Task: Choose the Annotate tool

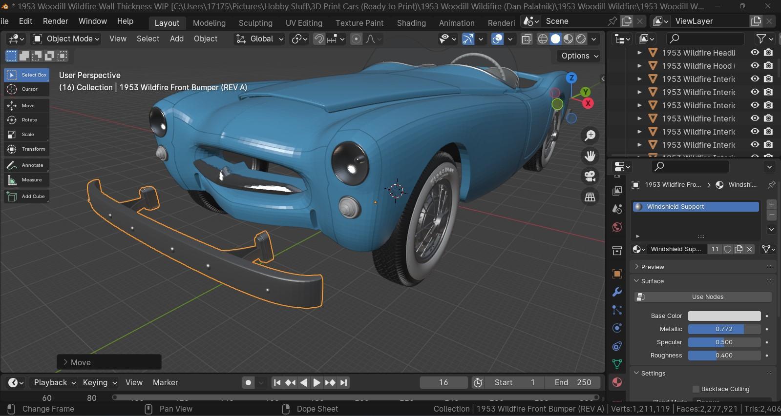Action: pyautogui.click(x=27, y=165)
